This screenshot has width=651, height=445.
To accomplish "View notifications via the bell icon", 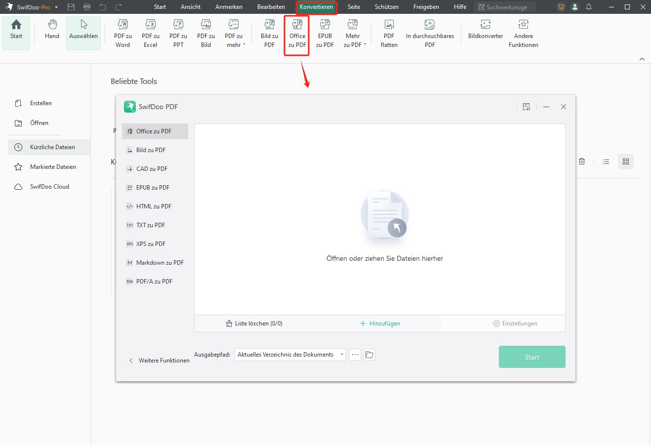I will coord(589,7).
